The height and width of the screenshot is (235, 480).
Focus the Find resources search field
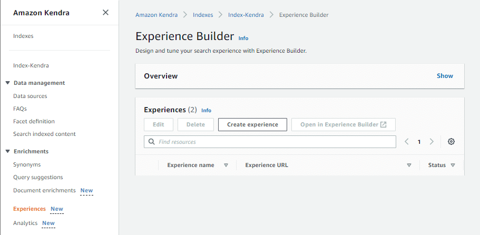(270, 142)
